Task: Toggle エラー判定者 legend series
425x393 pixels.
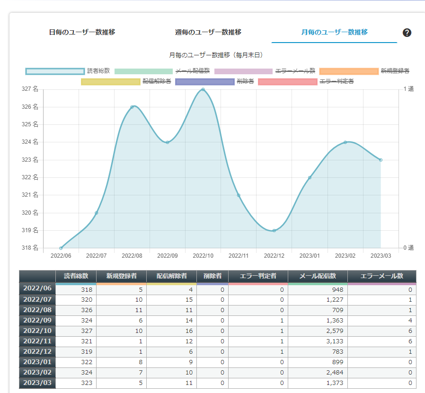Action: 306,81
